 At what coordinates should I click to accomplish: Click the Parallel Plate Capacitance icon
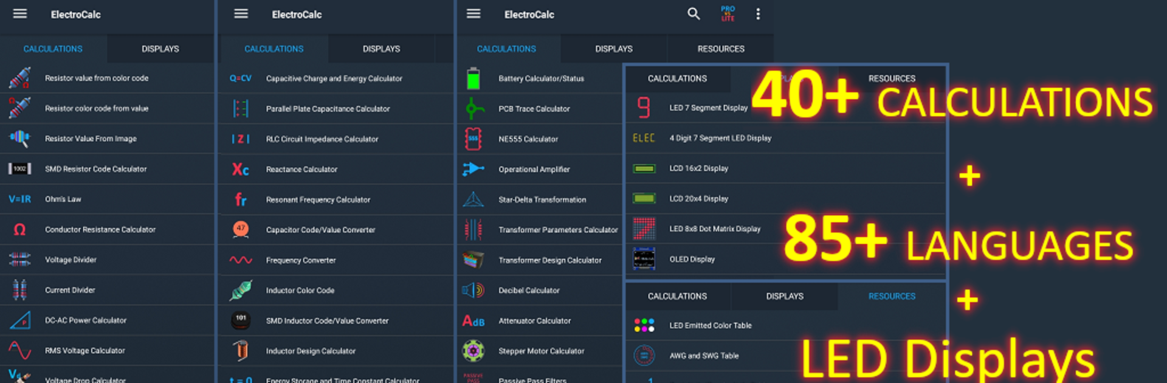(241, 108)
